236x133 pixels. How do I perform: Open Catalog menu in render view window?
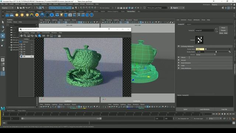click(x=26, y=33)
